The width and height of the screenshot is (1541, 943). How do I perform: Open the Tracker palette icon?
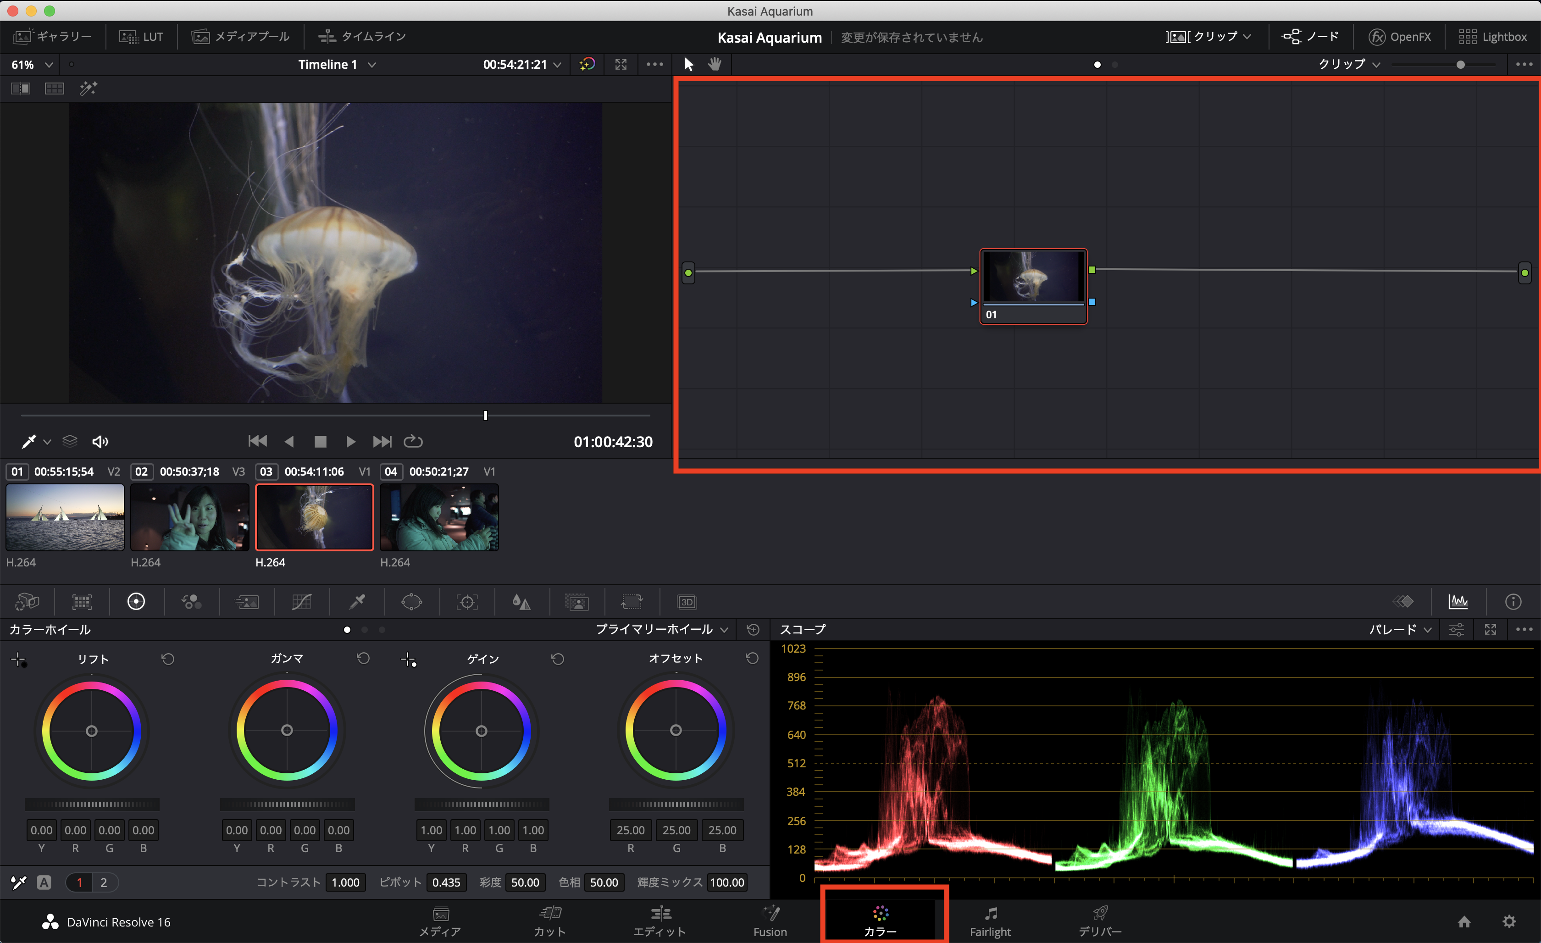pos(466,602)
